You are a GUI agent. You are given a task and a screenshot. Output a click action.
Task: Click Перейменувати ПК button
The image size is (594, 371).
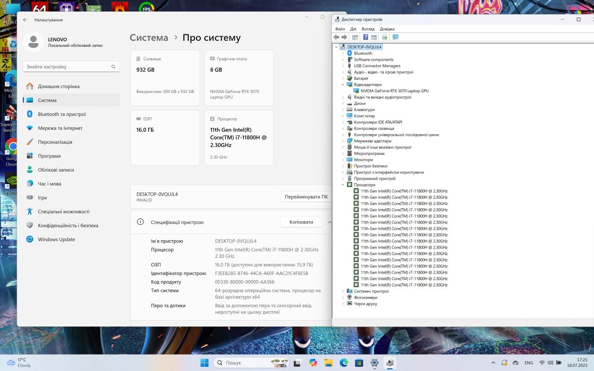point(306,197)
